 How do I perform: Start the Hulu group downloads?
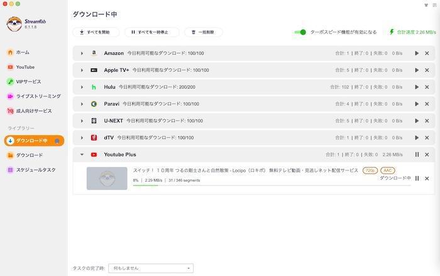point(417,87)
